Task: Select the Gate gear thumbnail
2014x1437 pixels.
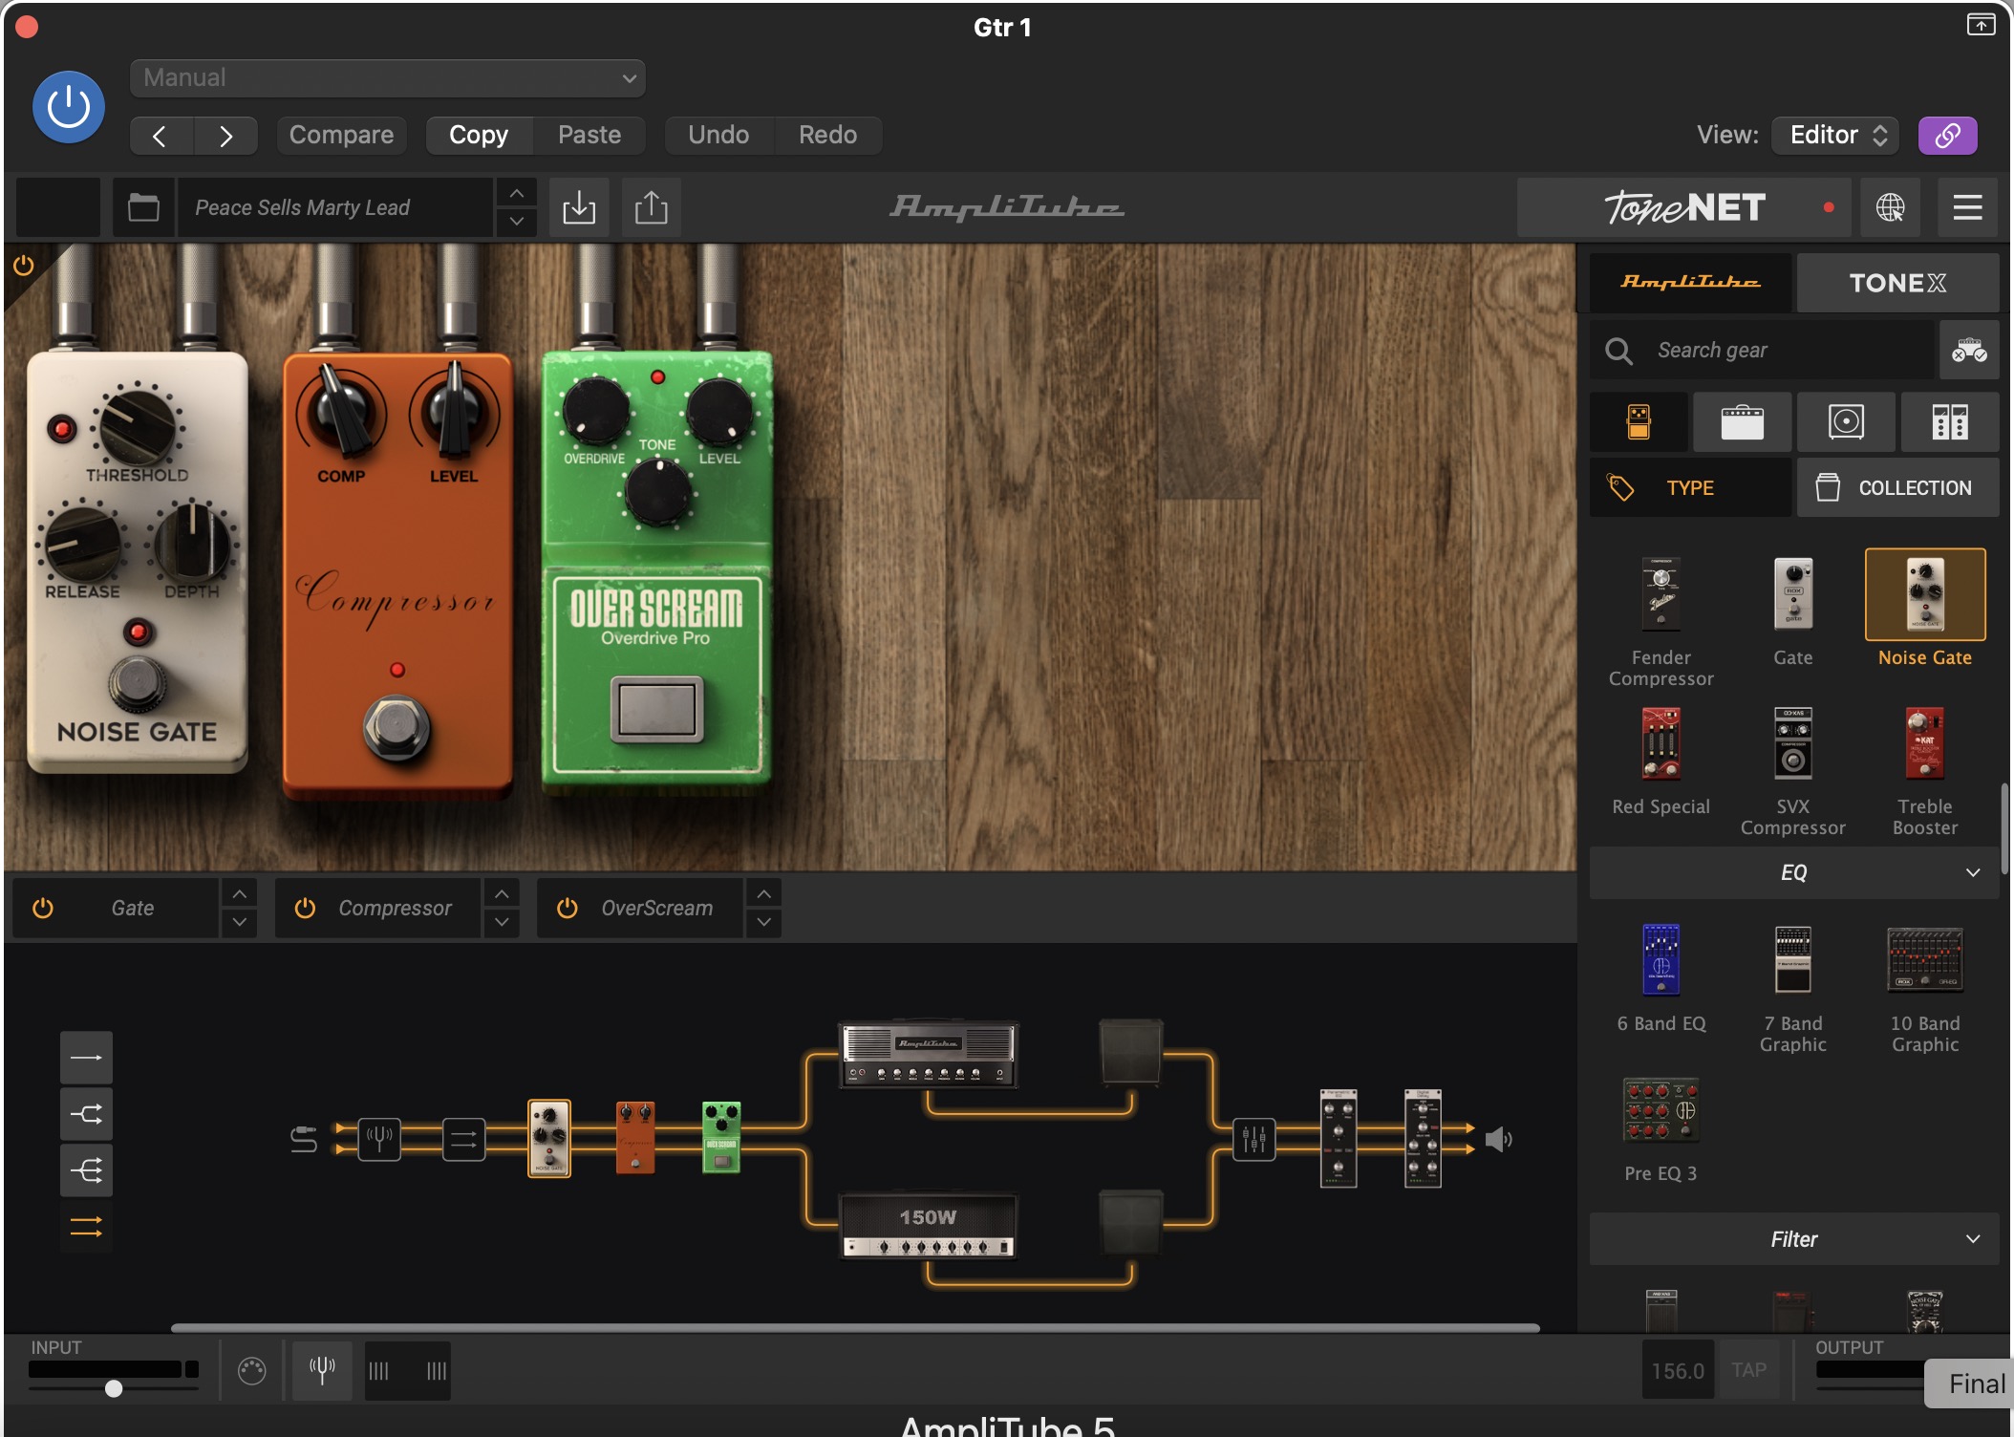Action: tap(1793, 594)
